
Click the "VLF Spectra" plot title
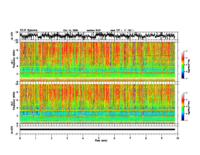pos(29,30)
